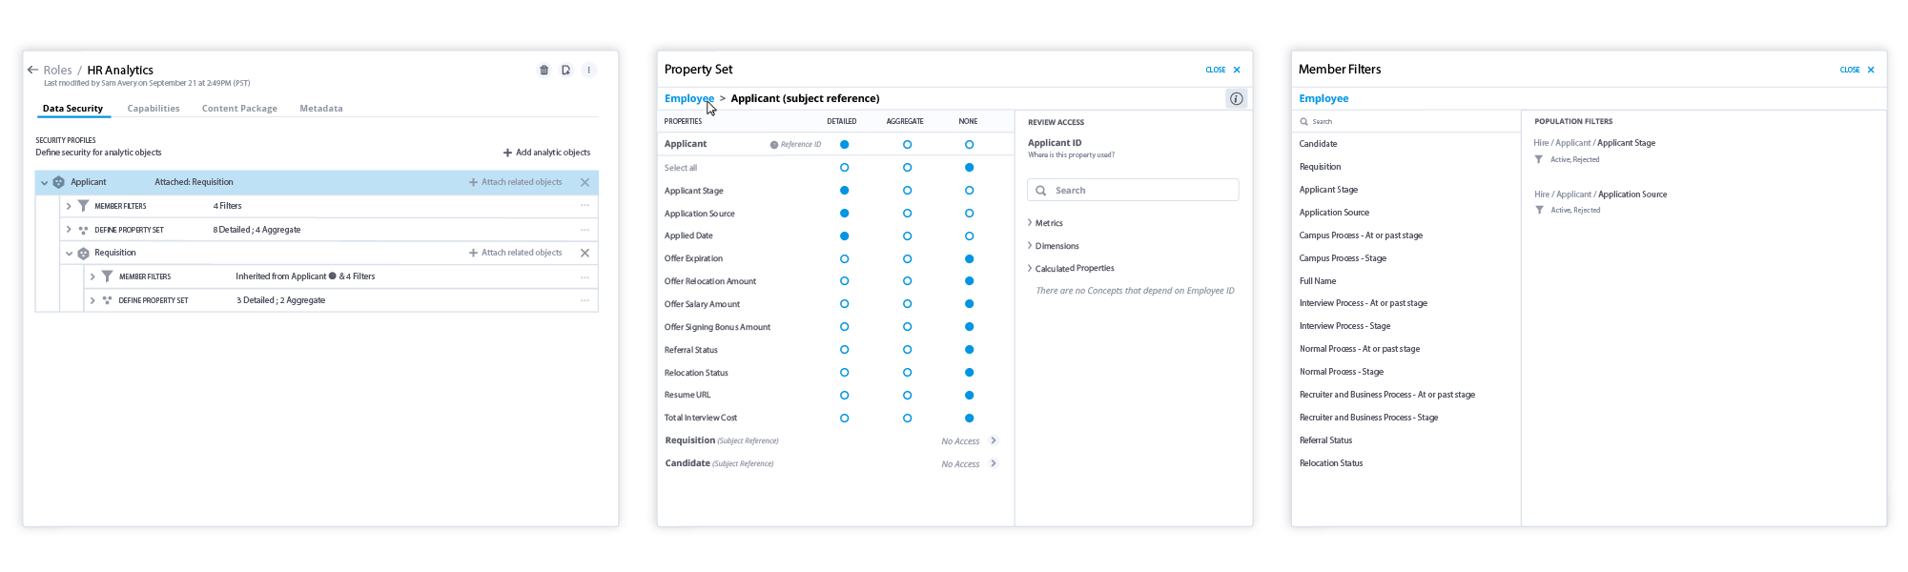Screen dimensions: 1908x572
Task: Expand the Dimensions section
Action: (1057, 246)
